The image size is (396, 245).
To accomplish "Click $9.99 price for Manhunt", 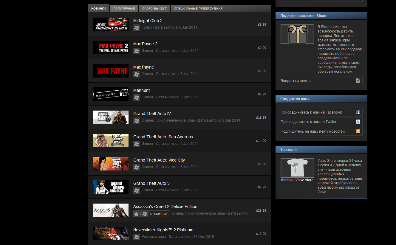I will (262, 94).
